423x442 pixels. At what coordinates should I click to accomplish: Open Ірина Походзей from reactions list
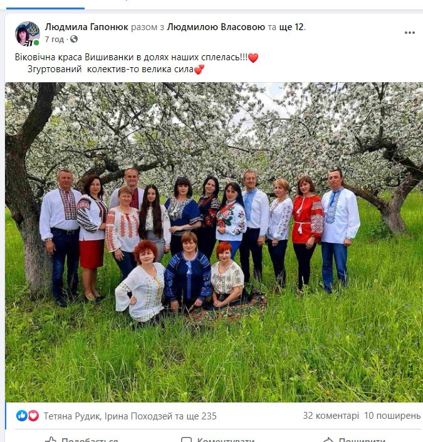tap(138, 416)
